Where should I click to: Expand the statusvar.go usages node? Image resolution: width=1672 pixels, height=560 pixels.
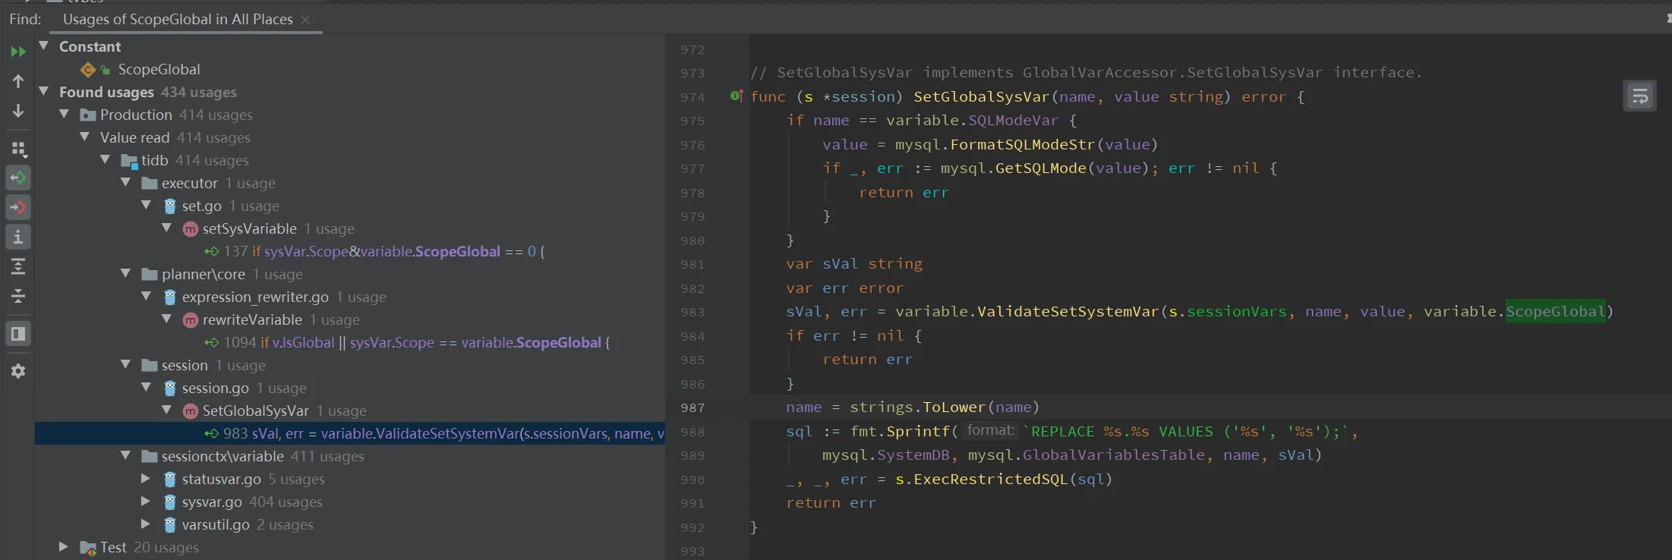pyautogui.click(x=146, y=479)
